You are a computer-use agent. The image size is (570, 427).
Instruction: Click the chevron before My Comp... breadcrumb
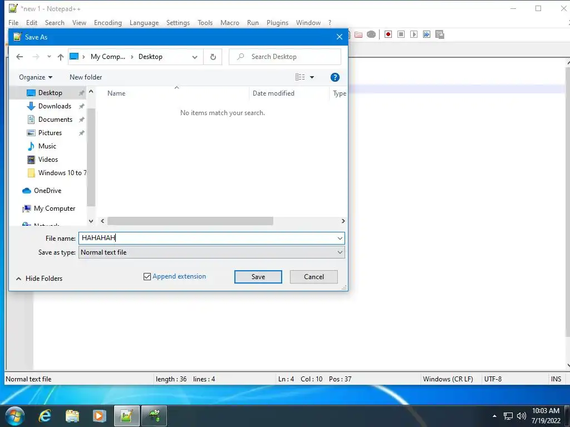click(x=83, y=57)
